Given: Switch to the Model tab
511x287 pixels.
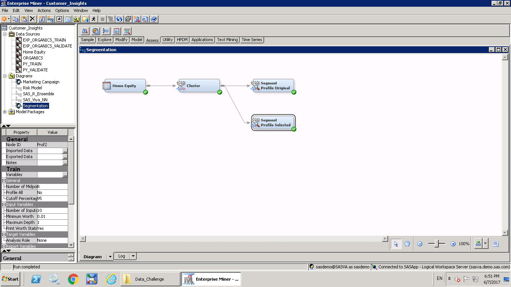Looking at the screenshot, I should tap(137, 40).
